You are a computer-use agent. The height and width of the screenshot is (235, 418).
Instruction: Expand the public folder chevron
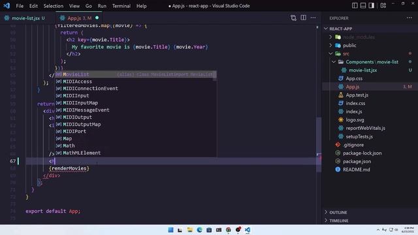330,45
